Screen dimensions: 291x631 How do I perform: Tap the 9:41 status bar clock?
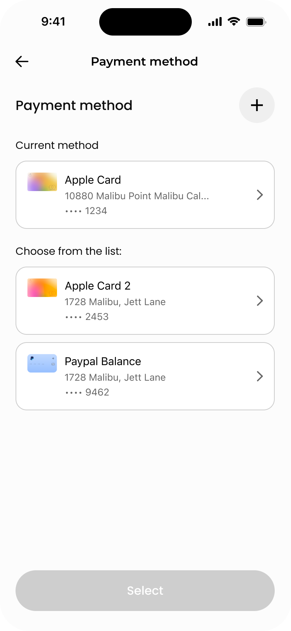(x=53, y=21)
